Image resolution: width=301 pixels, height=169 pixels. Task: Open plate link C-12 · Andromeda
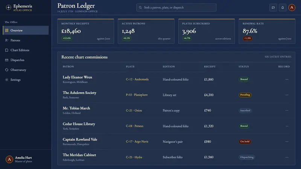click(137, 79)
